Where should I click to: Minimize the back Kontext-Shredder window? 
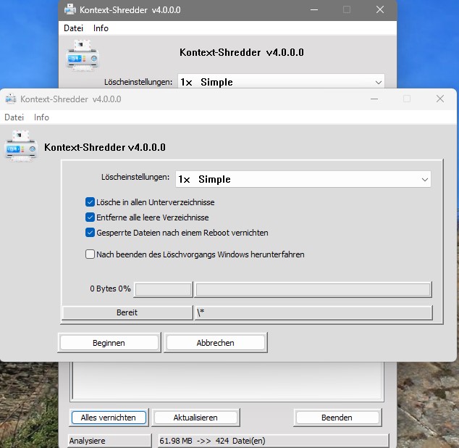point(314,9)
